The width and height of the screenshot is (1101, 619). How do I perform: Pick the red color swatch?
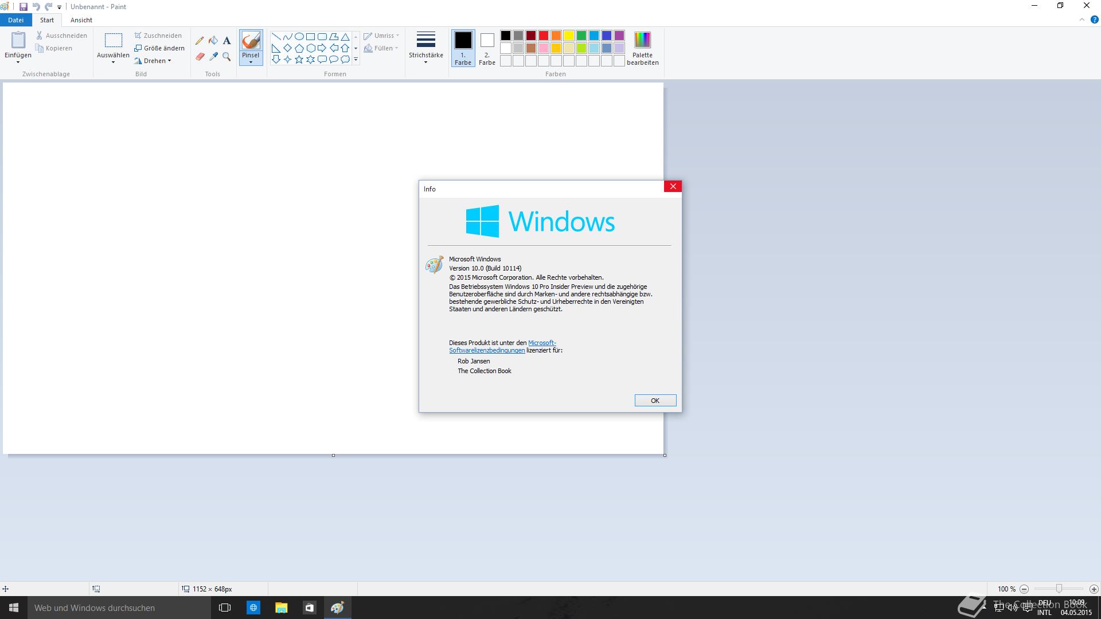(x=544, y=36)
